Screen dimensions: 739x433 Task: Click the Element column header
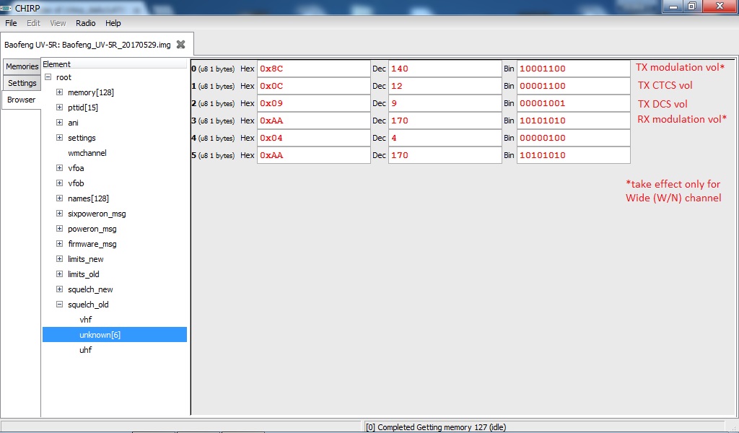pos(115,64)
